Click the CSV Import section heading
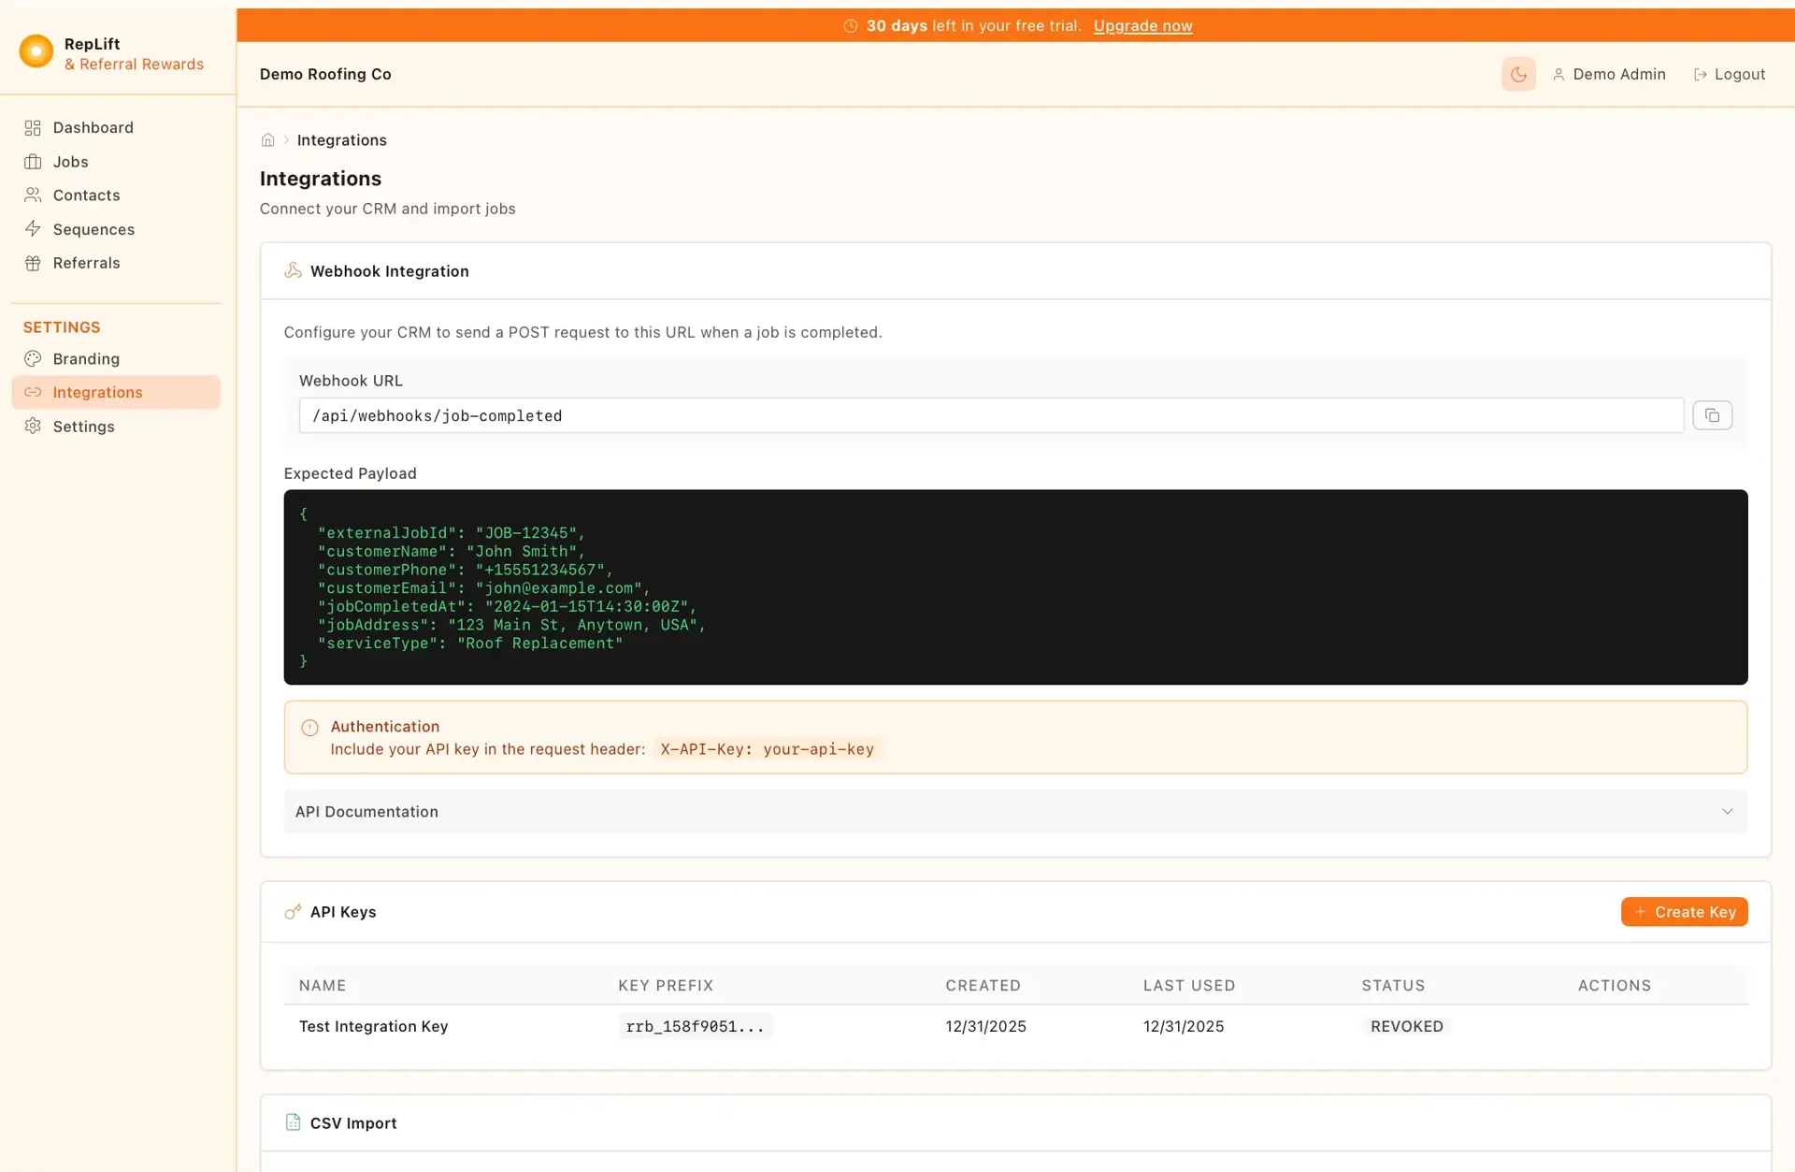 coord(352,1123)
